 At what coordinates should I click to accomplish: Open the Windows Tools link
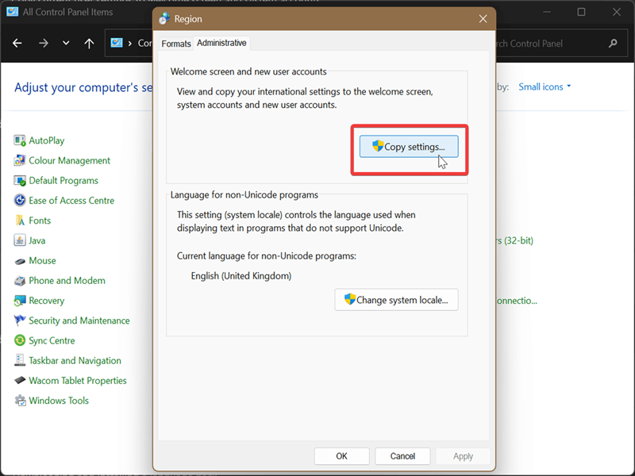coord(59,401)
